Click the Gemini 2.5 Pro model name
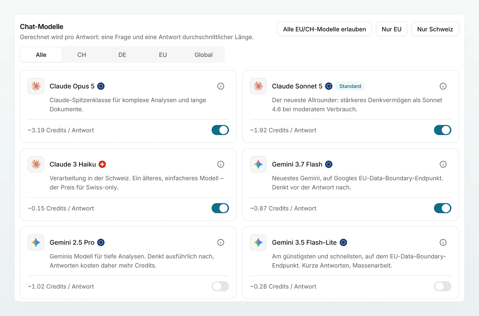 [x=72, y=242]
